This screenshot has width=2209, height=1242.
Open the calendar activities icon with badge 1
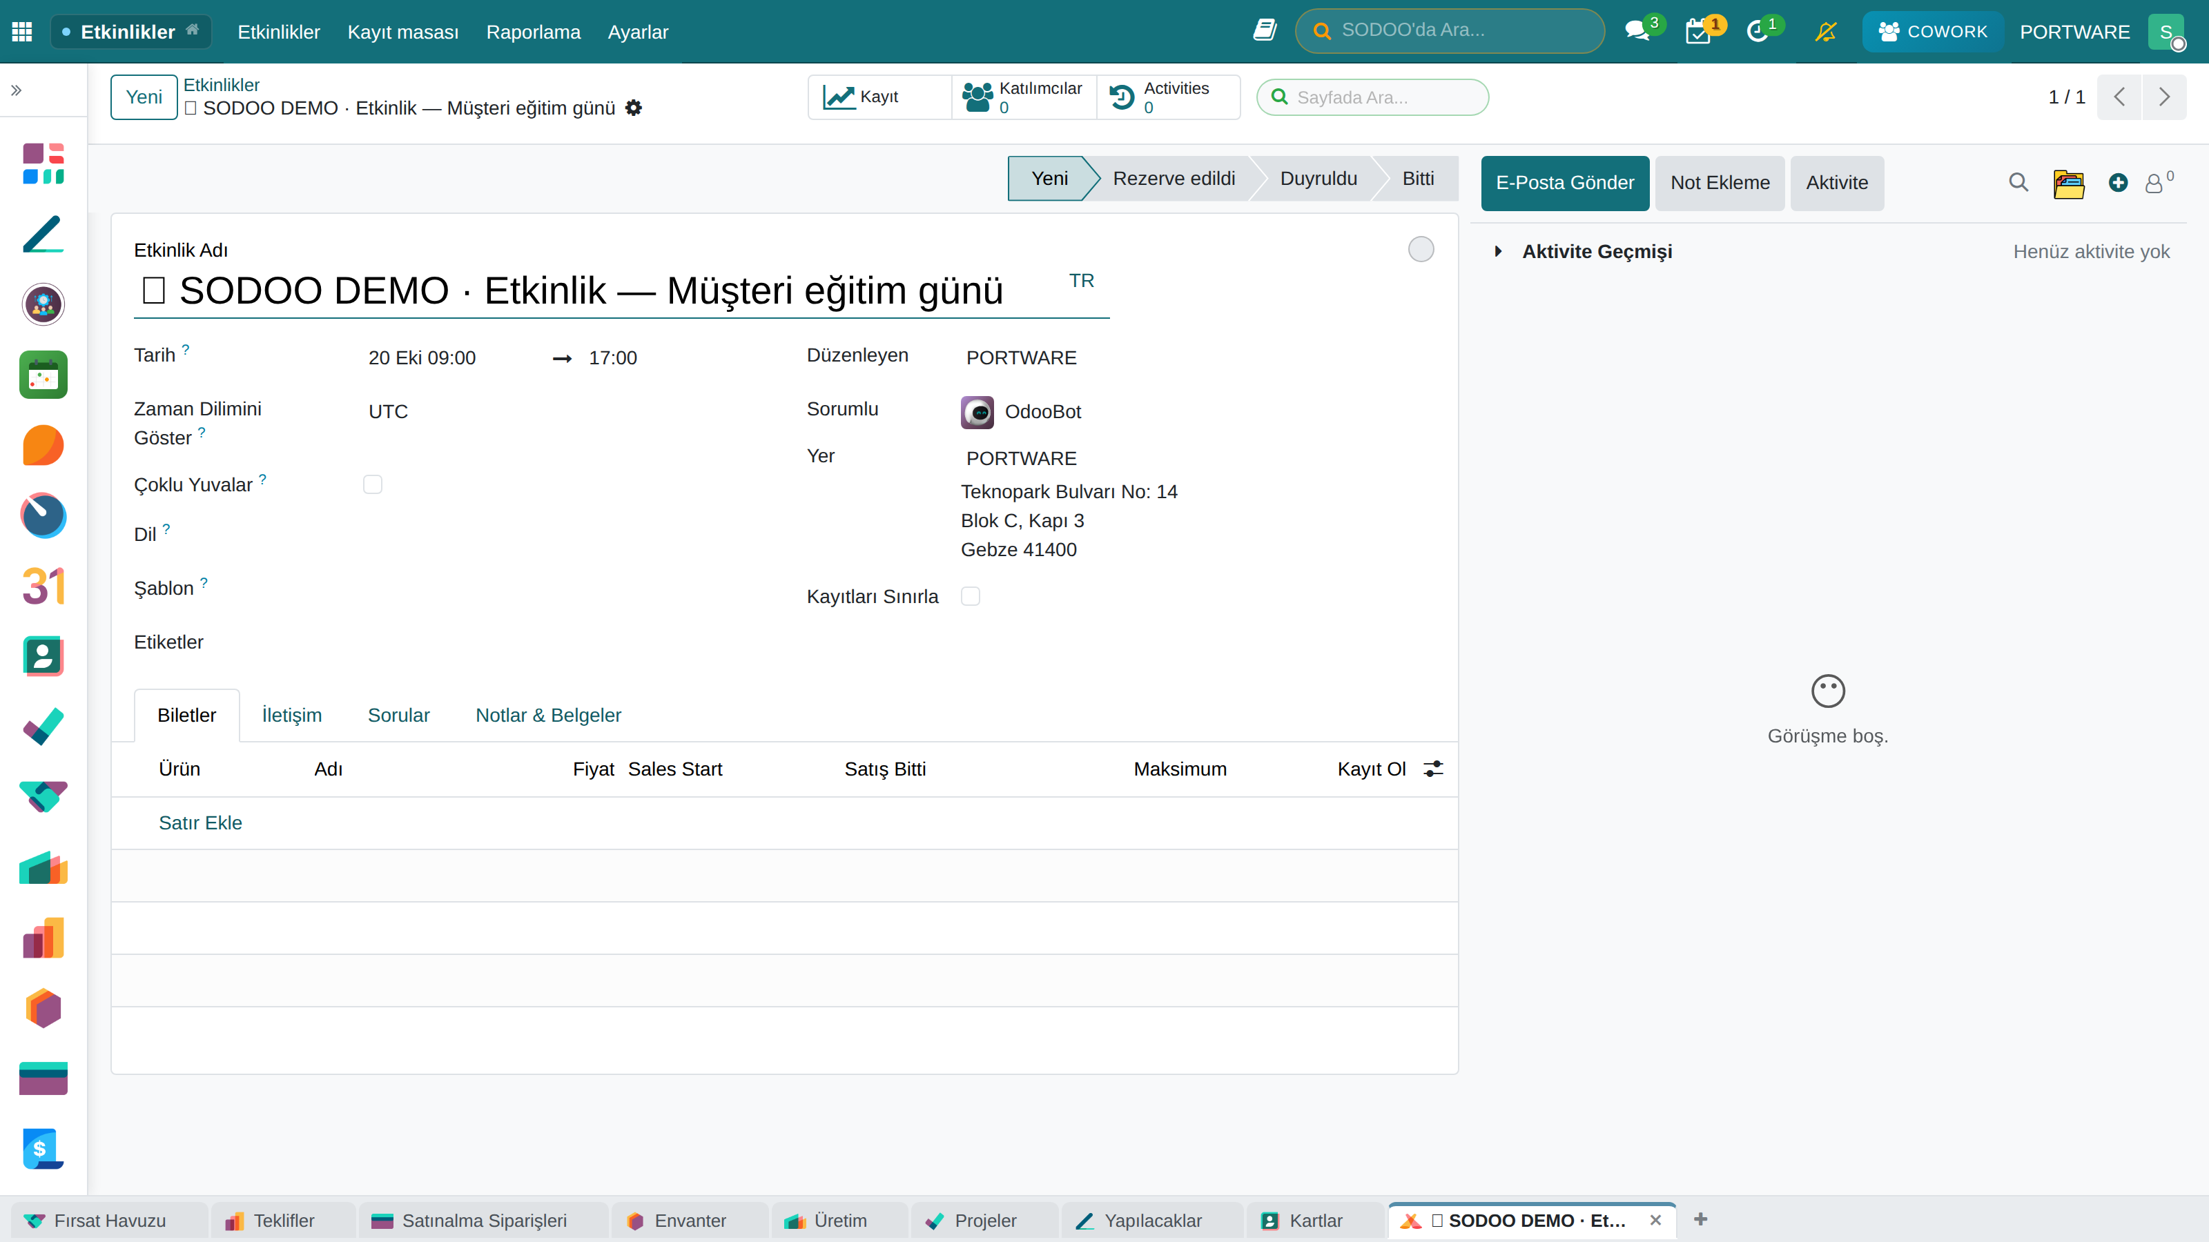(x=1697, y=32)
